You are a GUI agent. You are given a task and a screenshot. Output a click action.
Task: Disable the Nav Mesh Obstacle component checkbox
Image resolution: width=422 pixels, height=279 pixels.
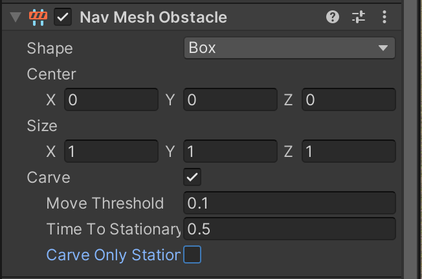click(x=63, y=17)
